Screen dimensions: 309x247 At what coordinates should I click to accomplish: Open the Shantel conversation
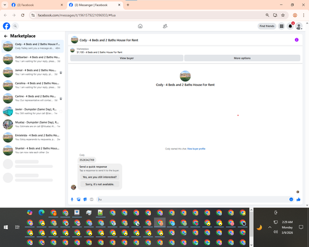tap(32, 150)
